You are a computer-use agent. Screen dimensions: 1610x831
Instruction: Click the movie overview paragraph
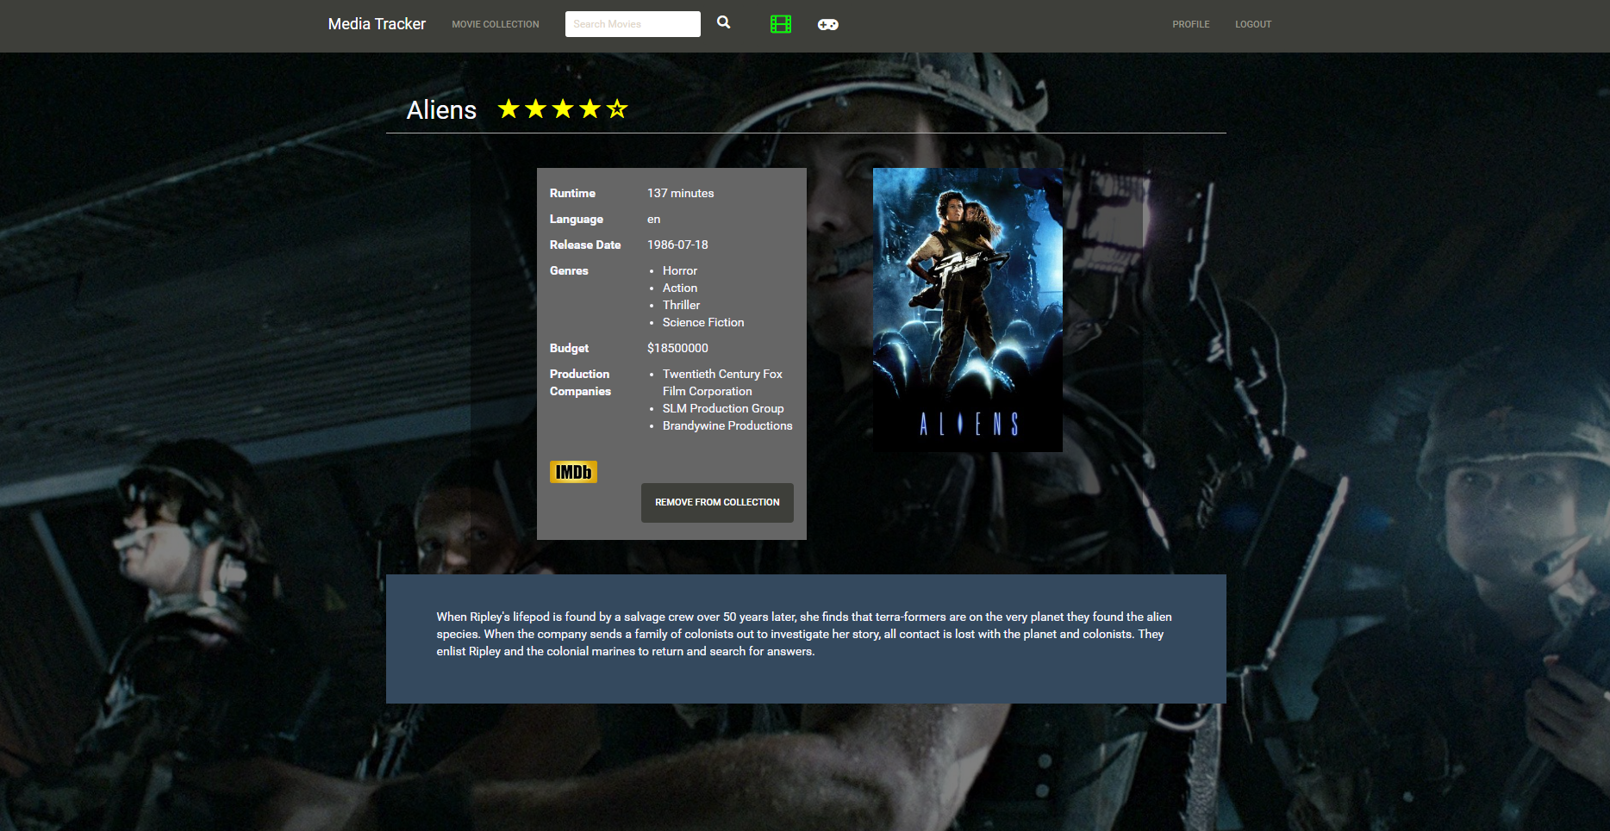[x=804, y=634]
